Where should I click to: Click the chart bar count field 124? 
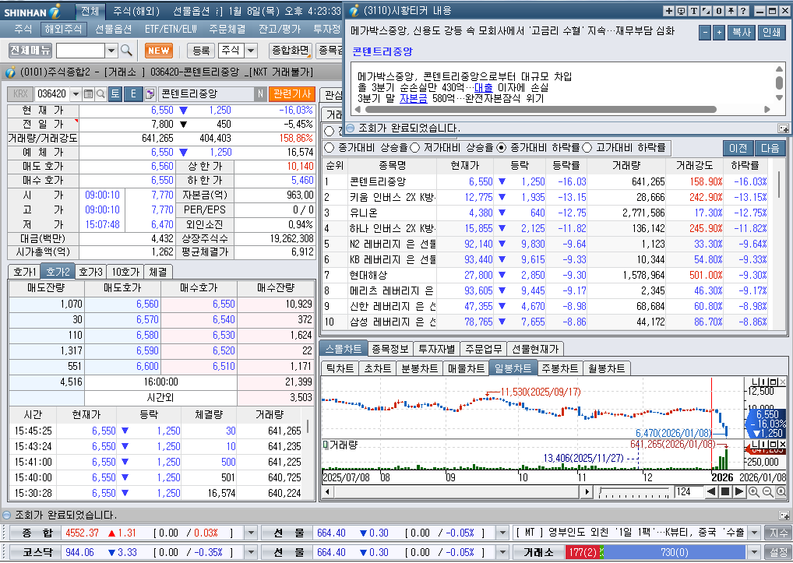coord(687,491)
